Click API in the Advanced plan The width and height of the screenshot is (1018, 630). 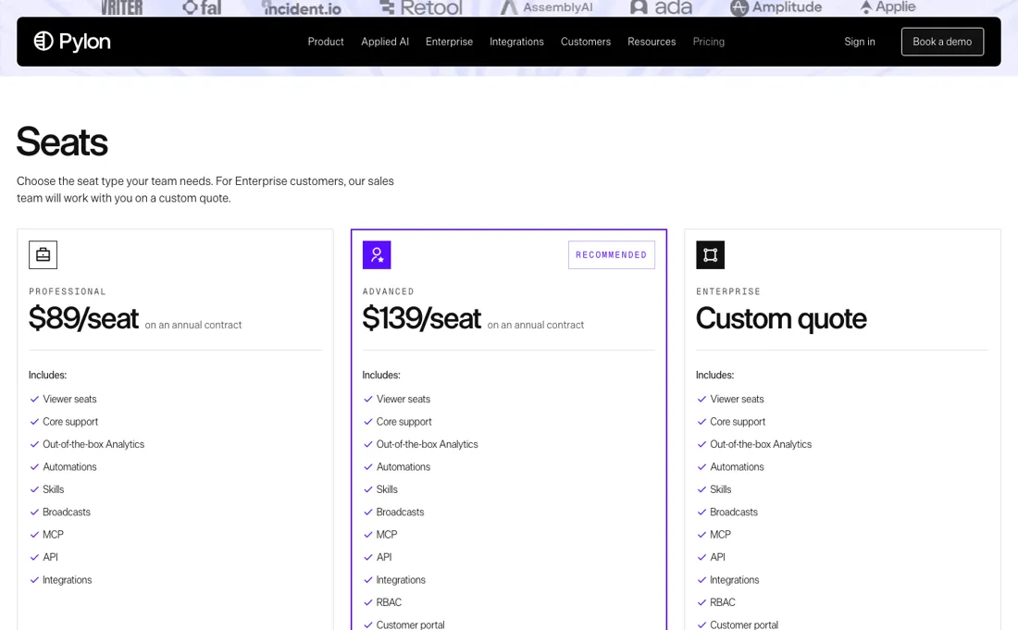point(384,557)
